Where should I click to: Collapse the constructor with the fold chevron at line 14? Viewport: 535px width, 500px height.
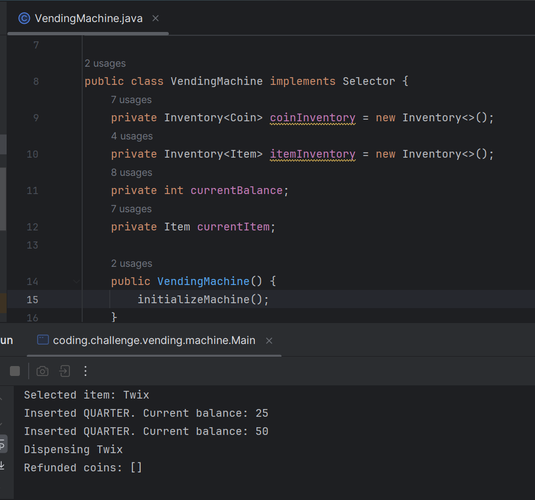(x=77, y=281)
